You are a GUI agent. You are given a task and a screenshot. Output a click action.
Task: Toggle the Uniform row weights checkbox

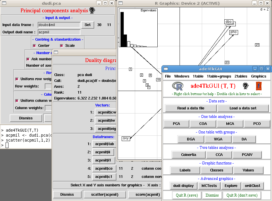(x=17, y=79)
